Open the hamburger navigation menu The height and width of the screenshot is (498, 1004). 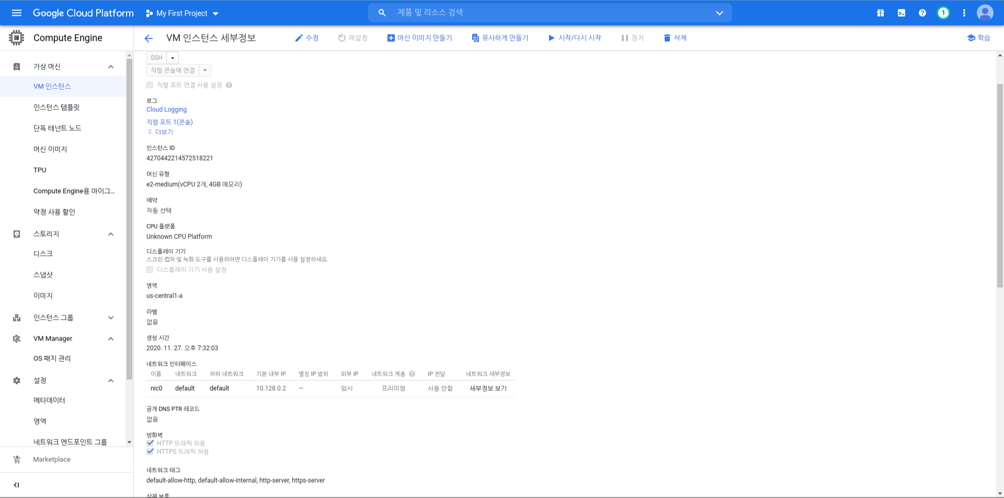coord(17,13)
